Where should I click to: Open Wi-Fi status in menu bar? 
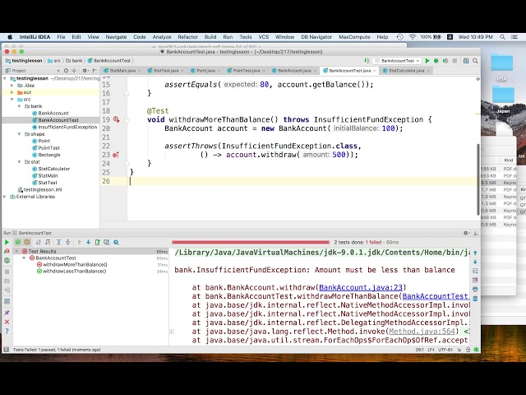coord(413,37)
